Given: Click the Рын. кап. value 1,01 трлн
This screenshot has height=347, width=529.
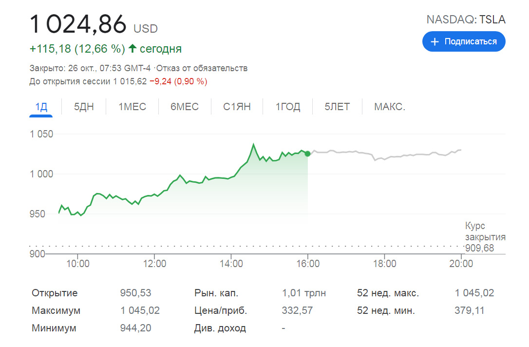Looking at the screenshot, I should click(x=304, y=293).
